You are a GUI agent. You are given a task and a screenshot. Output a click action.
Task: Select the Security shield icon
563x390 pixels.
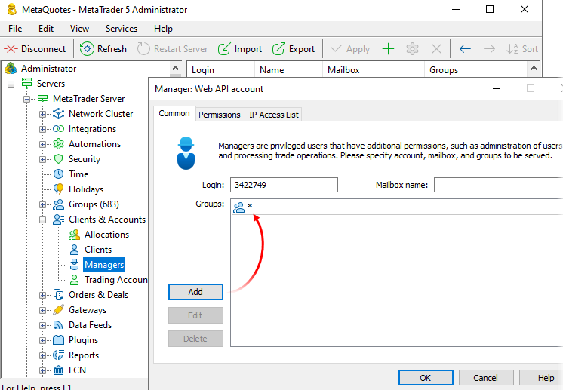coord(59,159)
